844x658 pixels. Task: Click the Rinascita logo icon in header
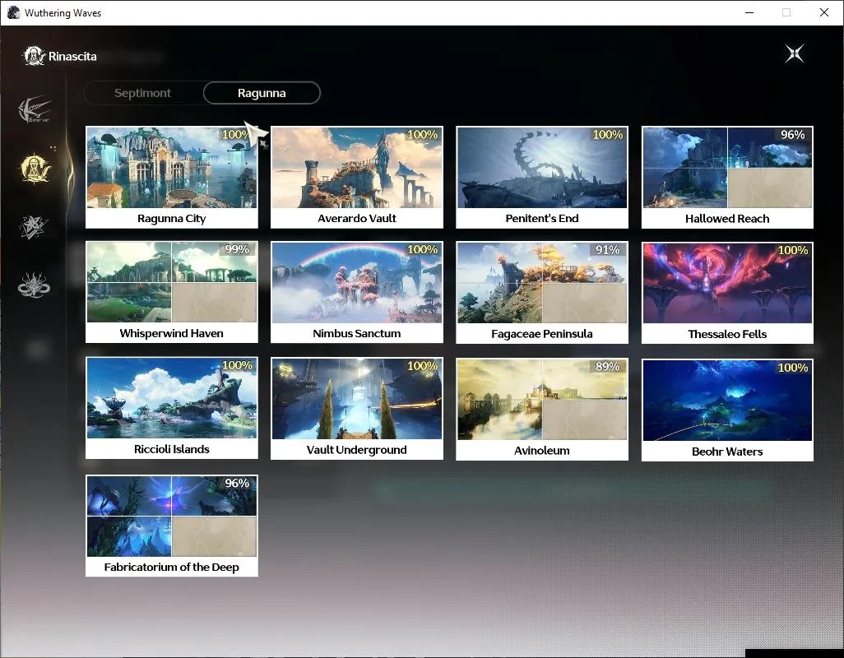(x=35, y=56)
